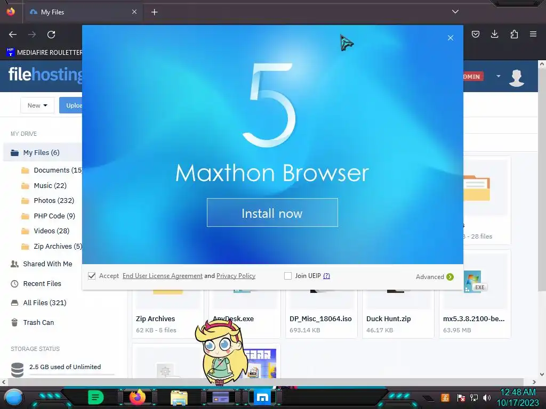Expand Advanced install options

[x=435, y=277]
